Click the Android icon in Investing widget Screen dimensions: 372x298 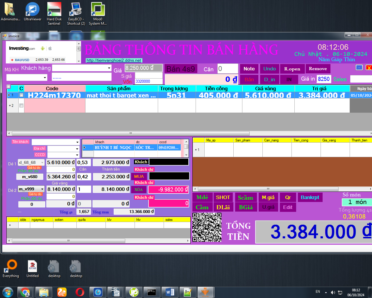pos(43,48)
